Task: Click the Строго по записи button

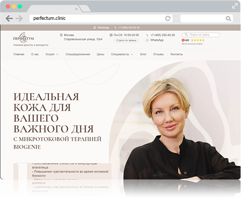Action: [x=126, y=40]
